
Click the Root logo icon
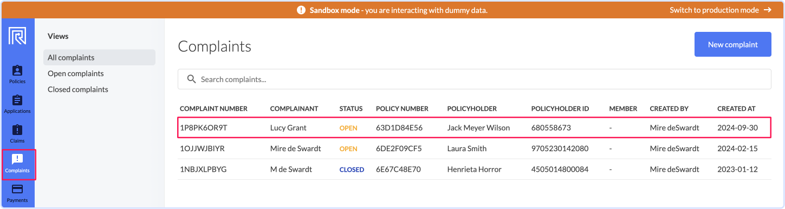pyautogui.click(x=17, y=36)
